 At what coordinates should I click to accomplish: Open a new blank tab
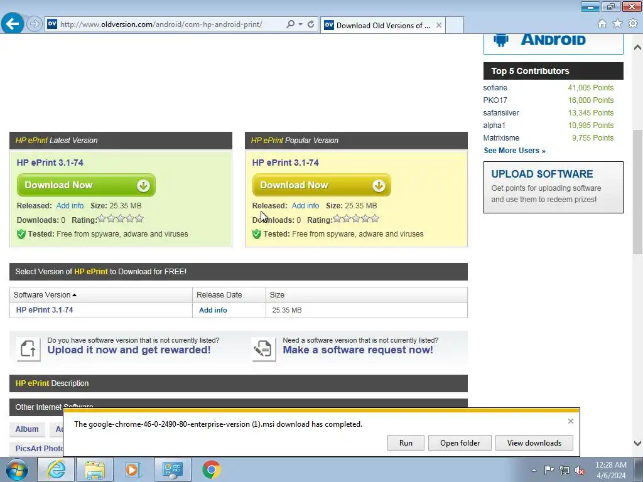tap(455, 25)
